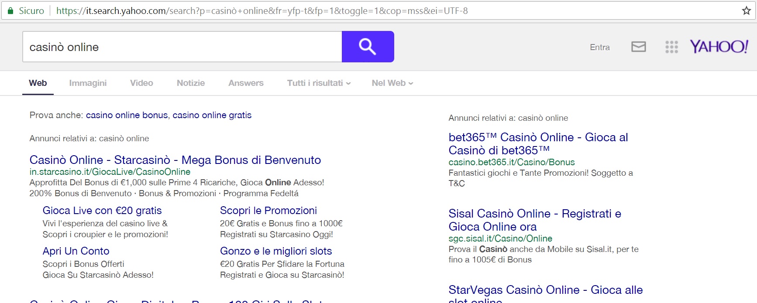Open bet365 Casinò Online ad title
The height and width of the screenshot is (303, 757).
[x=538, y=143]
